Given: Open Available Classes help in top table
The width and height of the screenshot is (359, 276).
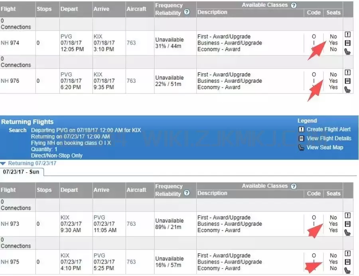Looking at the screenshot, I should coord(294,5).
